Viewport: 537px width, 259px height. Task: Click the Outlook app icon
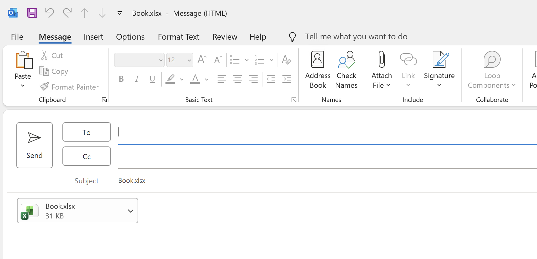coord(13,13)
